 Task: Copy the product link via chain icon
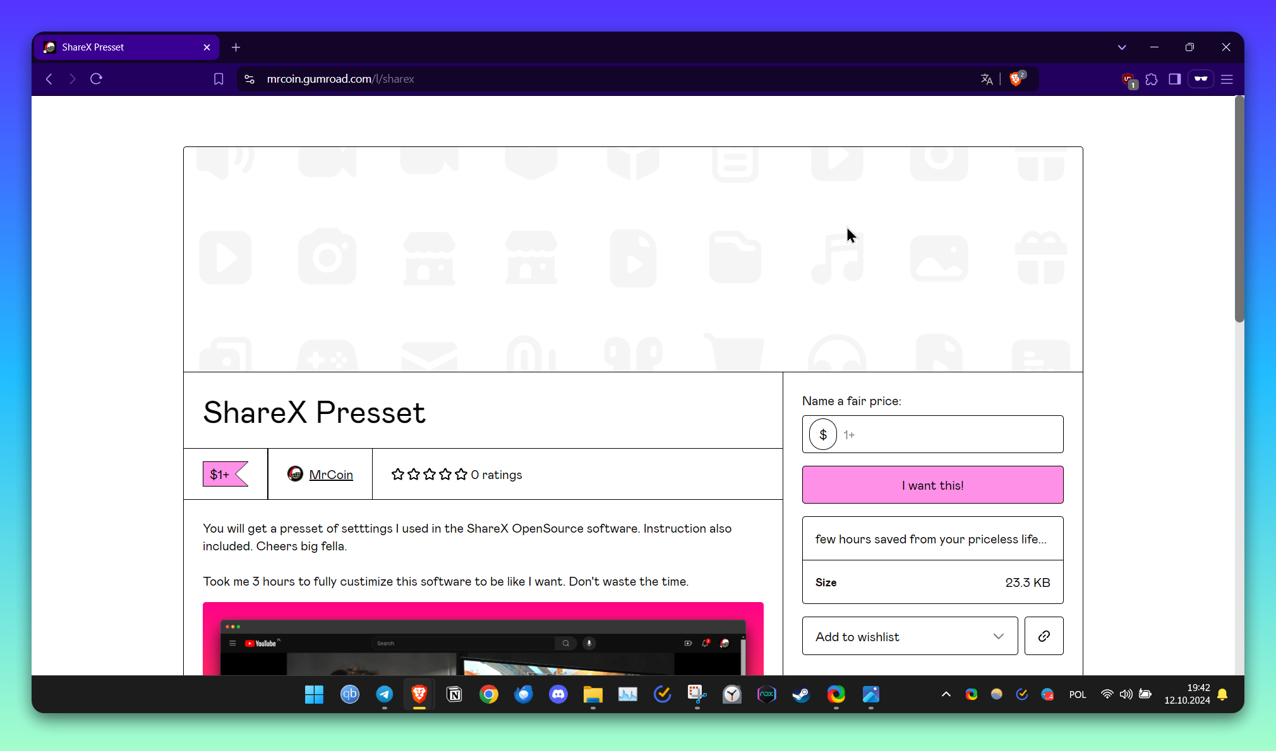pyautogui.click(x=1044, y=636)
